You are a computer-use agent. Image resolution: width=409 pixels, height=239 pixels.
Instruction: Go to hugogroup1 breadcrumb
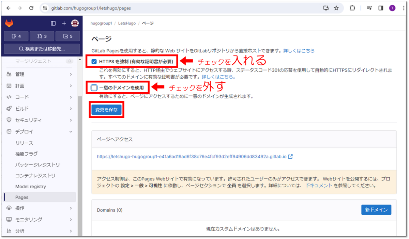101,23
